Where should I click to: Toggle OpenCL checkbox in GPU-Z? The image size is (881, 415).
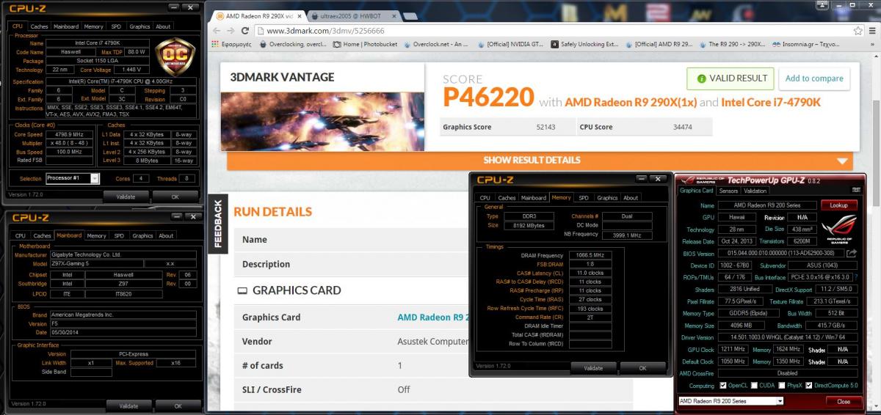[x=723, y=386]
